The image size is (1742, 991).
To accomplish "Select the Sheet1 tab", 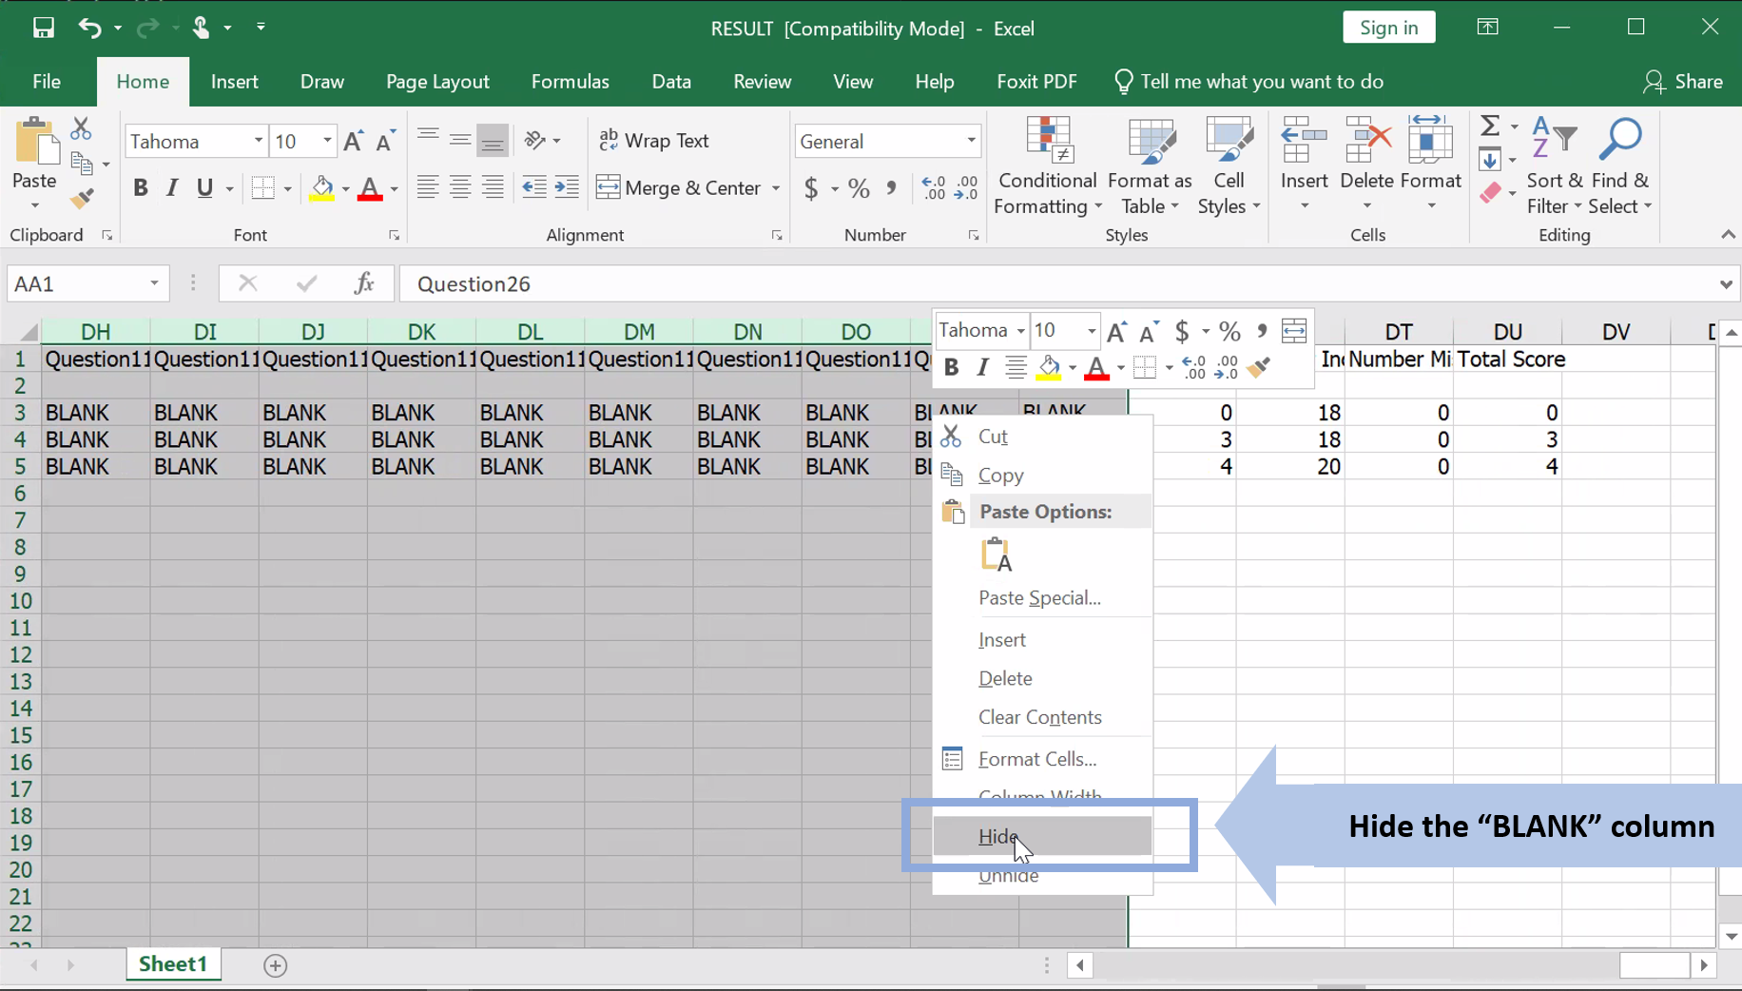I will tap(173, 964).
